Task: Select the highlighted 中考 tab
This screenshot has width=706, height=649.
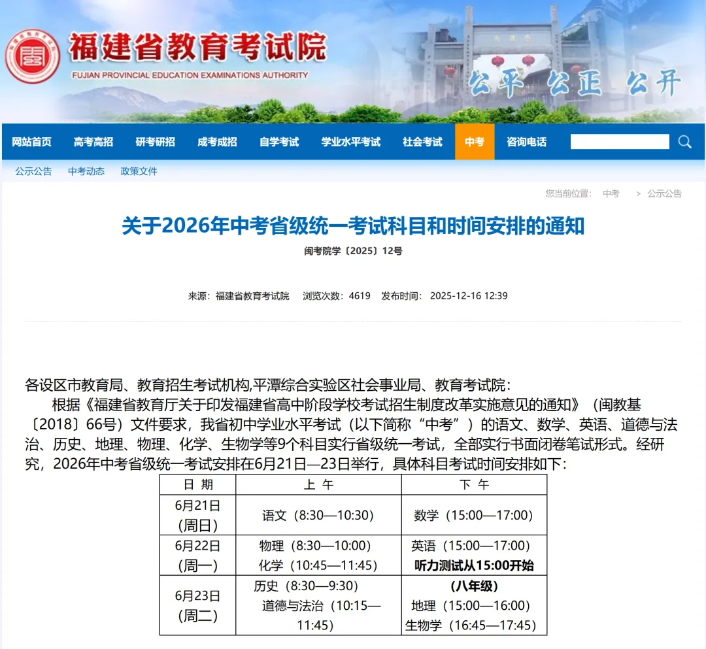Action: click(x=474, y=141)
